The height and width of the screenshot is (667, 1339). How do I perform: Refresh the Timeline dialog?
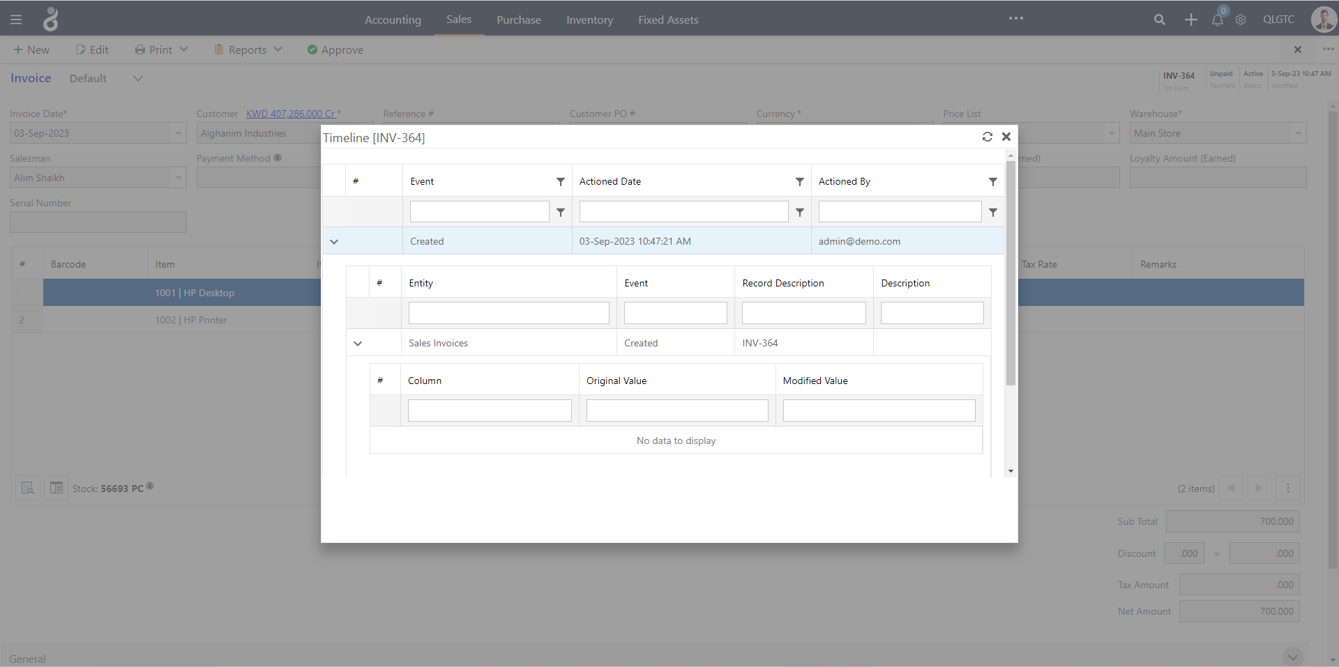(986, 137)
